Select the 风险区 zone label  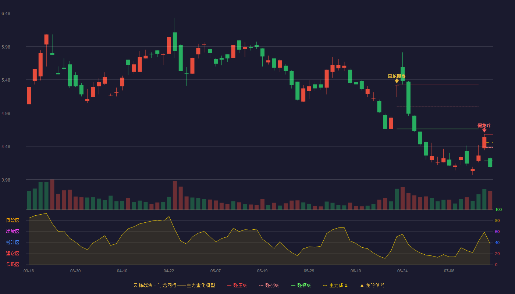(x=13, y=220)
